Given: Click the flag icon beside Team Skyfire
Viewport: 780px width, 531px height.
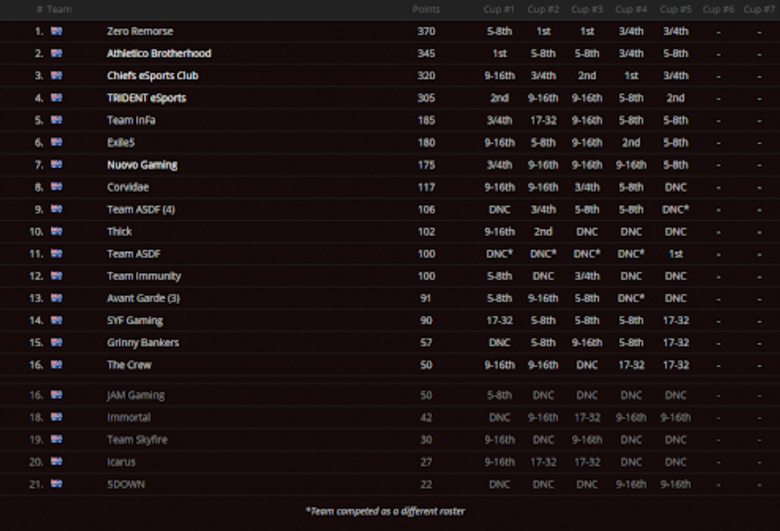Looking at the screenshot, I should click(57, 439).
